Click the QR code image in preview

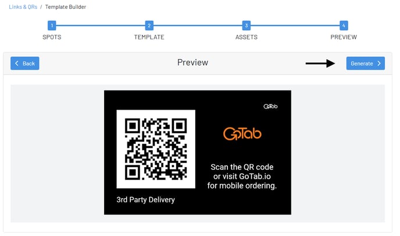pos(156,149)
